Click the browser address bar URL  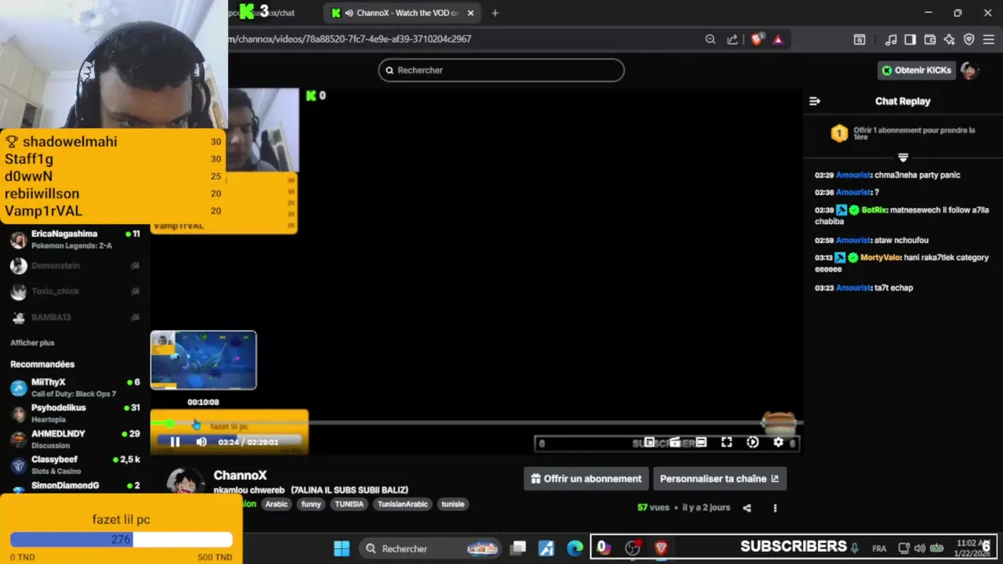point(350,39)
